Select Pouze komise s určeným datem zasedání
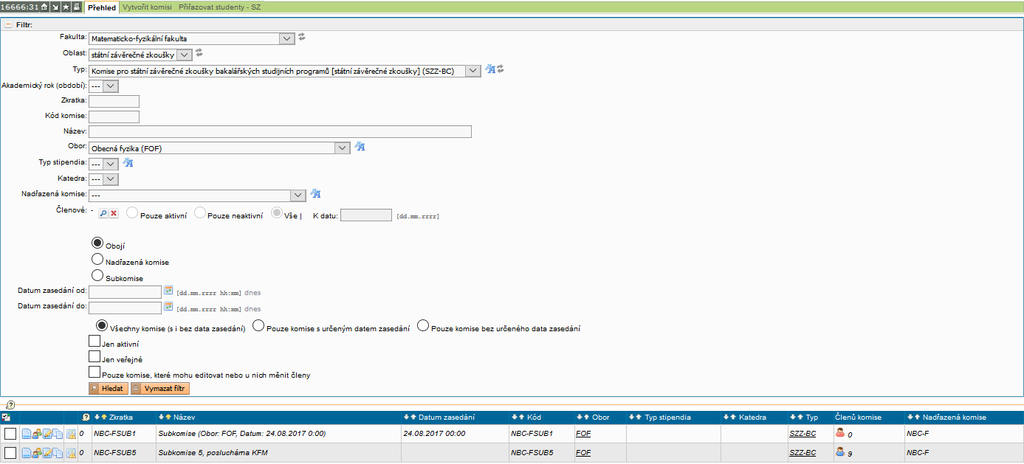The height and width of the screenshot is (464, 1024). [258, 326]
